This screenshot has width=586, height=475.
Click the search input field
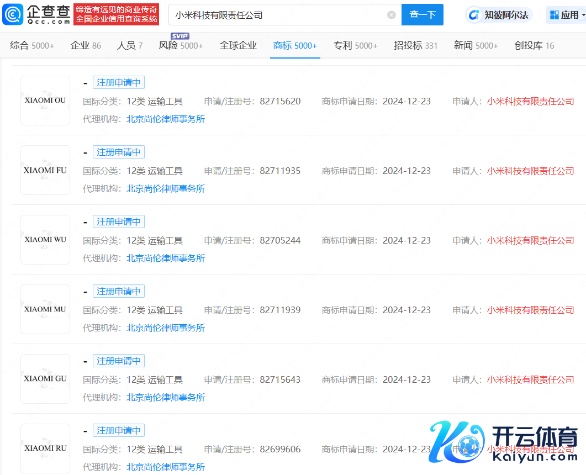tap(276, 15)
